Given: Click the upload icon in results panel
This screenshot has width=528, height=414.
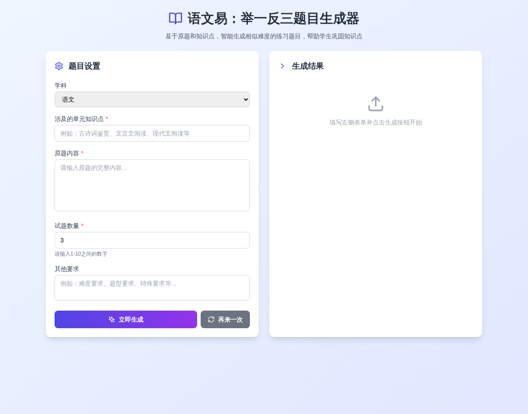Looking at the screenshot, I should coord(376,104).
